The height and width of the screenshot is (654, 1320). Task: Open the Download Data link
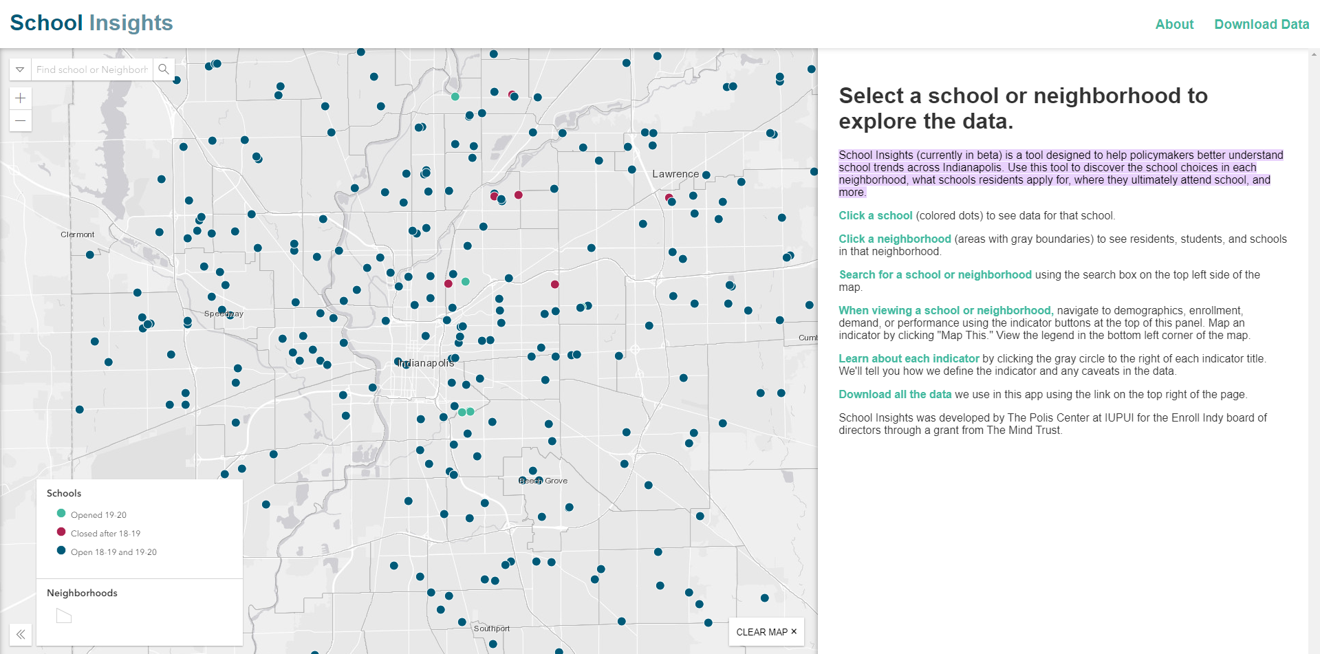click(x=1261, y=24)
